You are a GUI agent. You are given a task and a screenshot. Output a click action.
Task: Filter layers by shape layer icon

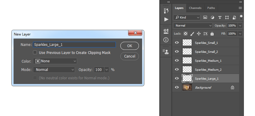click(x=227, y=18)
